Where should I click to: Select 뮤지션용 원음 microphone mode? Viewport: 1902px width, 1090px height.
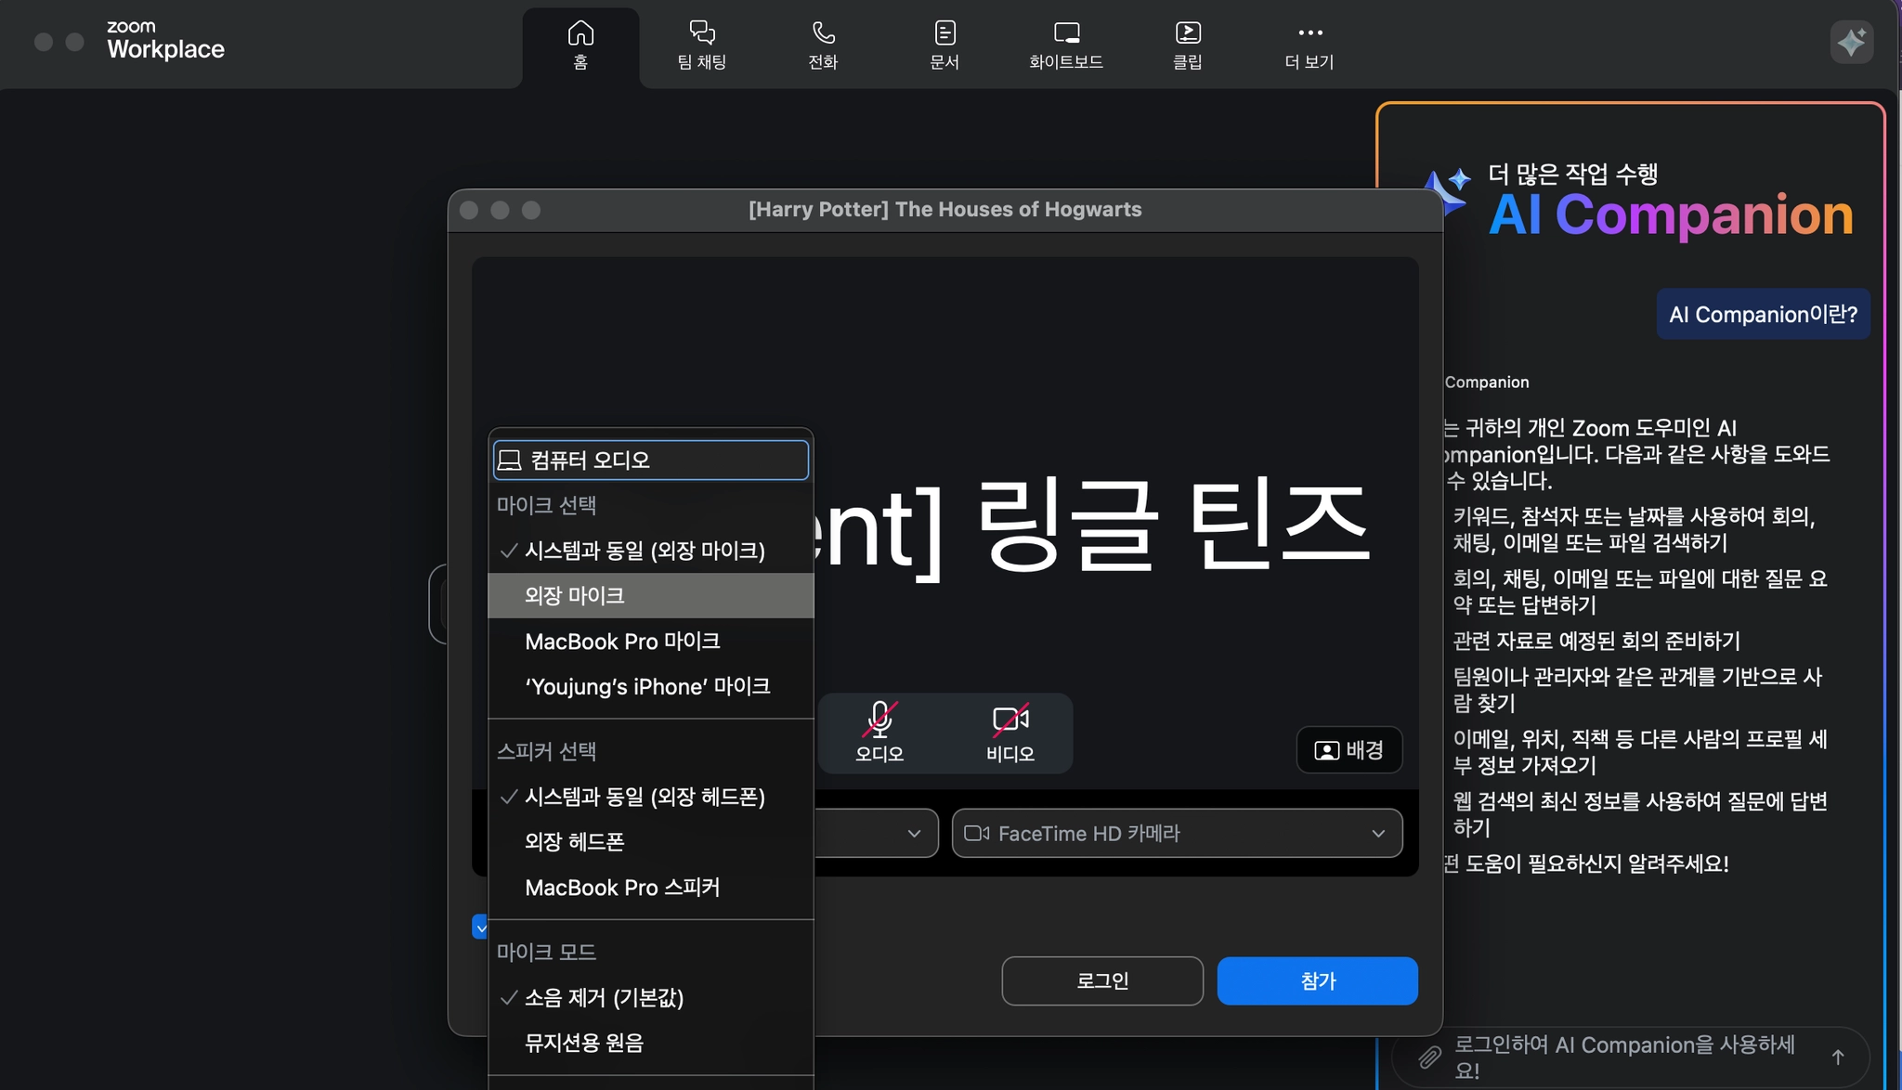(x=583, y=1043)
